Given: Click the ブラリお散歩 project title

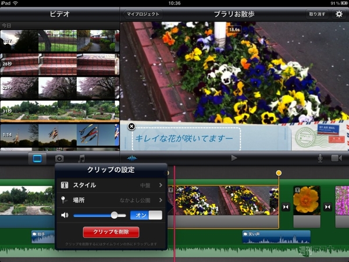Looking at the screenshot, I should (x=234, y=14).
